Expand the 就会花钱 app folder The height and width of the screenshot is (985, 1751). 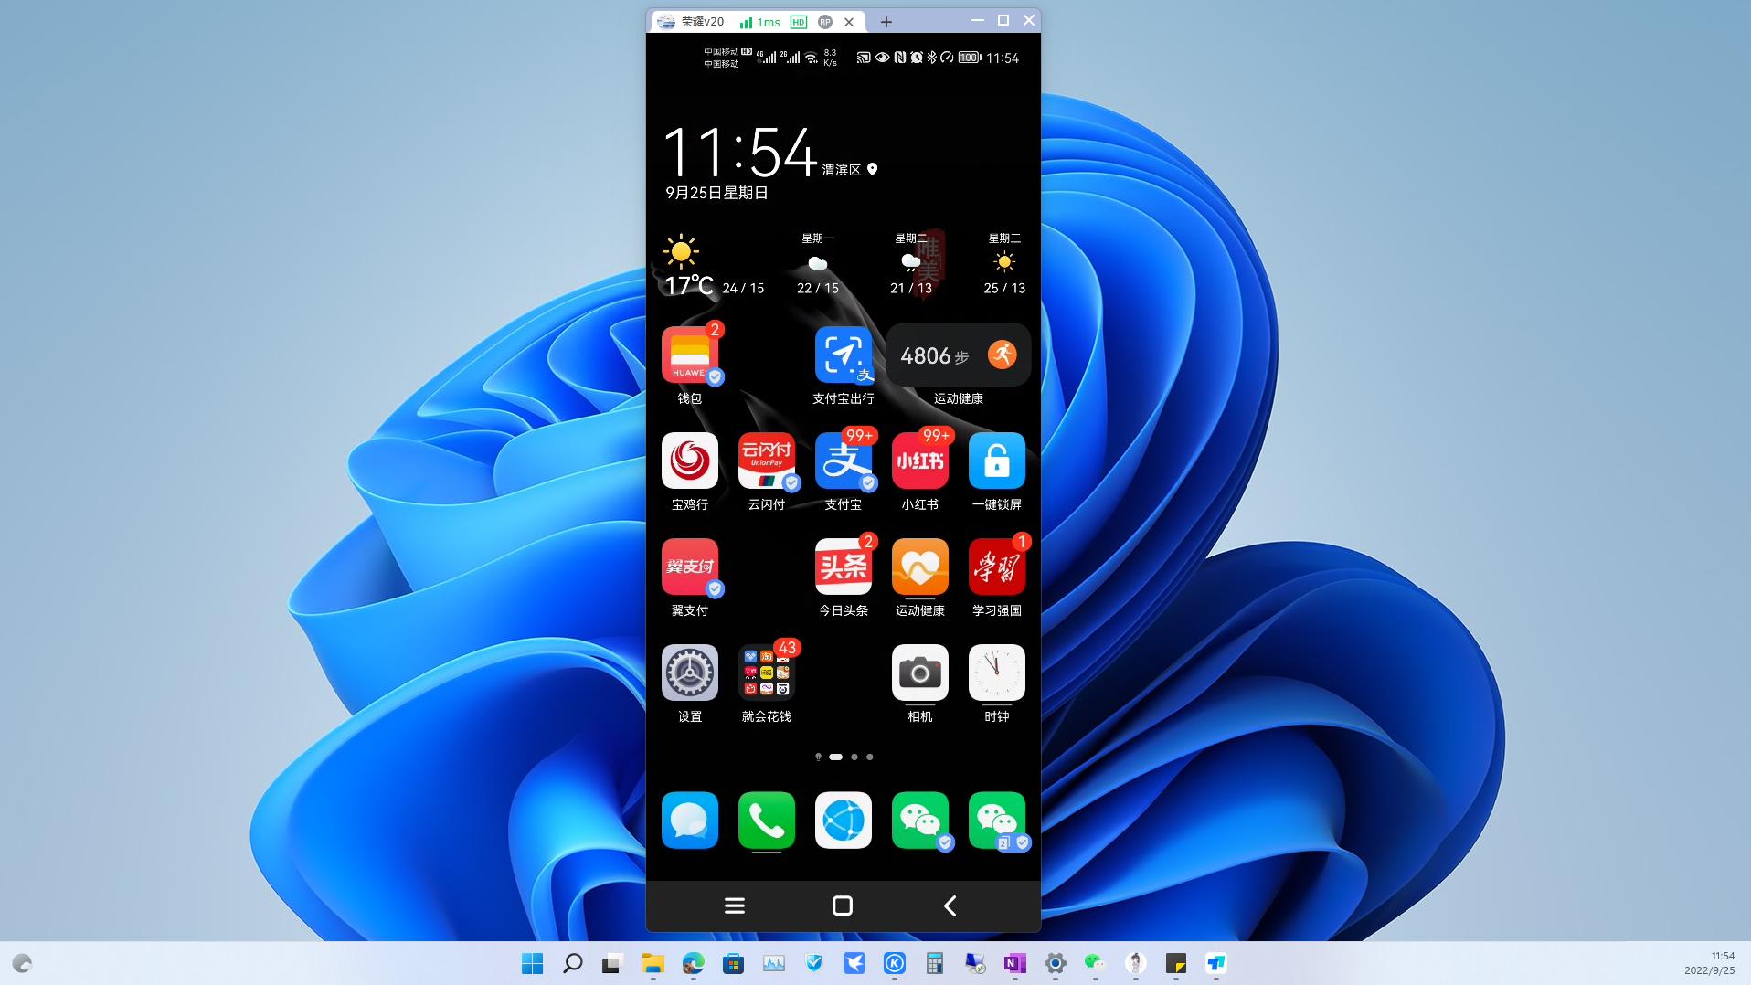tap(767, 673)
